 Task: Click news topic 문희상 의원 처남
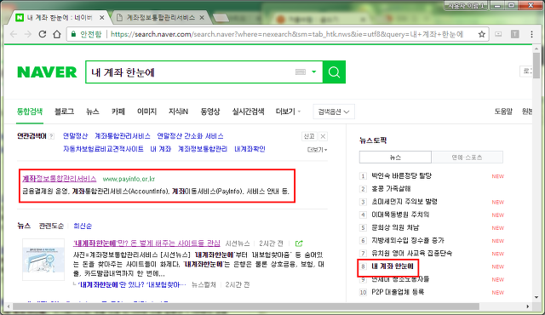395,227
